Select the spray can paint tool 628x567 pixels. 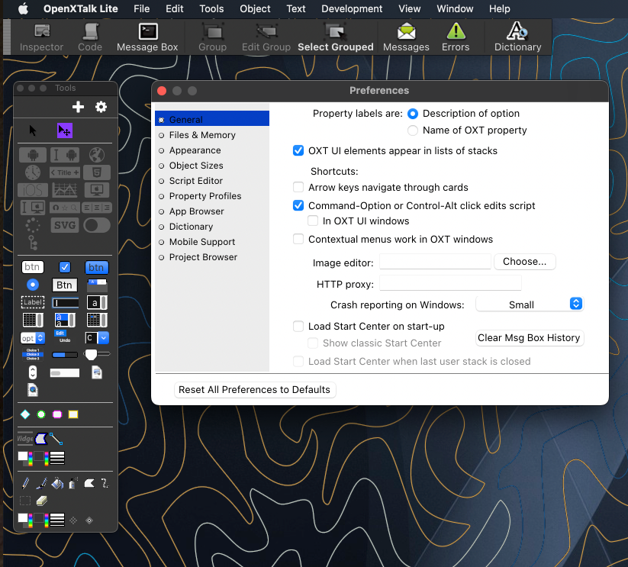tap(72, 484)
